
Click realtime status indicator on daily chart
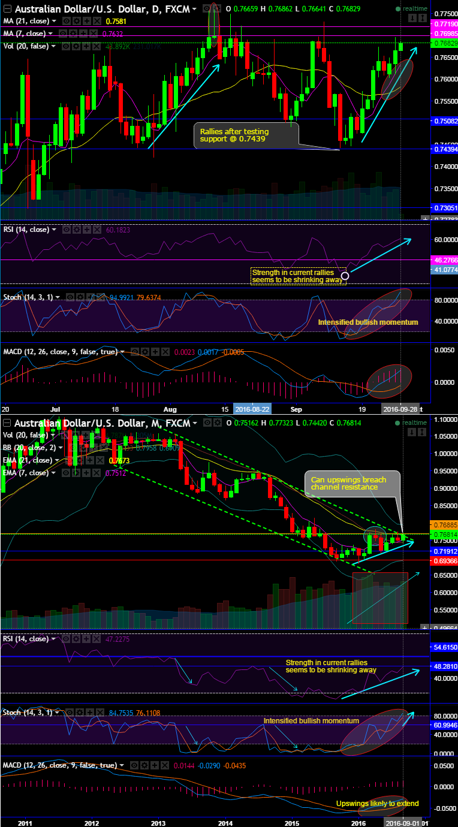(411, 9)
